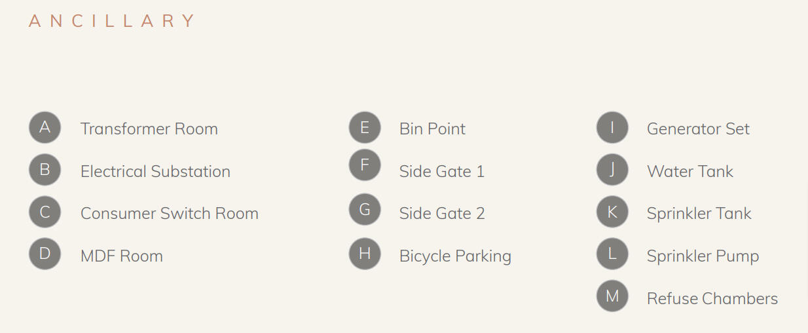This screenshot has height=333, width=808.
Task: Click the M circular marker
Action: [x=612, y=296]
